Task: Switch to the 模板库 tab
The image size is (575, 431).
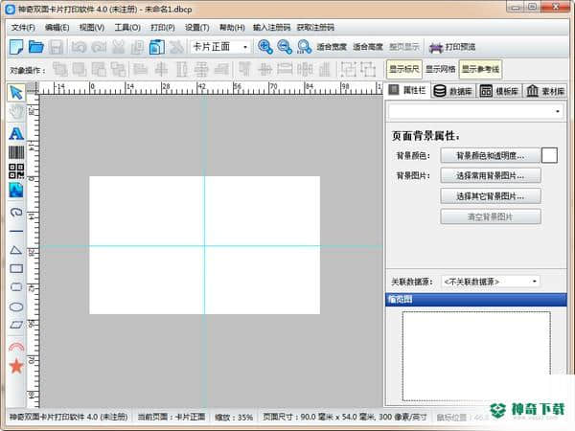Action: click(499, 91)
